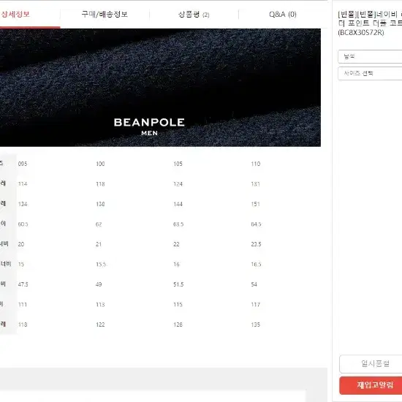
Task: Click the 51.5 value in the size table
Action: click(178, 284)
